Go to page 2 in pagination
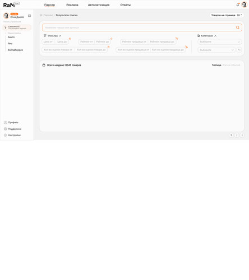249x280 pixels. (x=237, y=135)
